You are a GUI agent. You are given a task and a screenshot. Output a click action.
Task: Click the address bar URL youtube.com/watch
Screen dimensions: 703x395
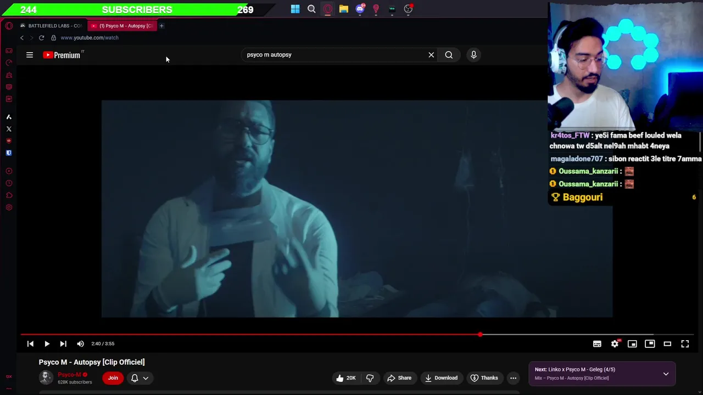point(90,38)
